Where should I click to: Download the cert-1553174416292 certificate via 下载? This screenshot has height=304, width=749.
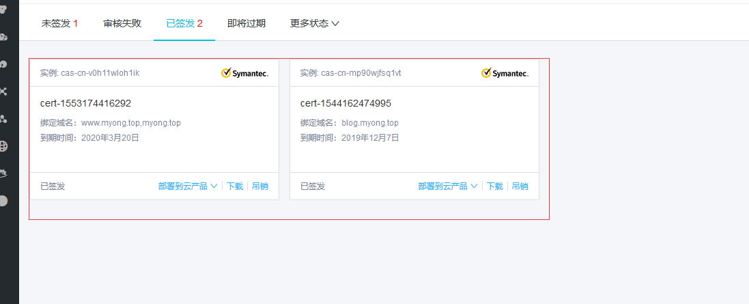(x=235, y=186)
